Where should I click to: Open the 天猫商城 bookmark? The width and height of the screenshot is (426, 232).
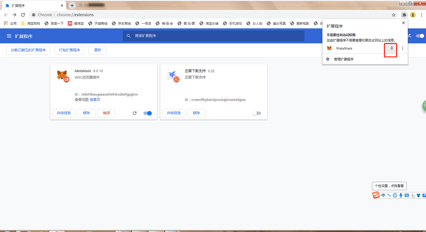pyautogui.click(x=98, y=24)
